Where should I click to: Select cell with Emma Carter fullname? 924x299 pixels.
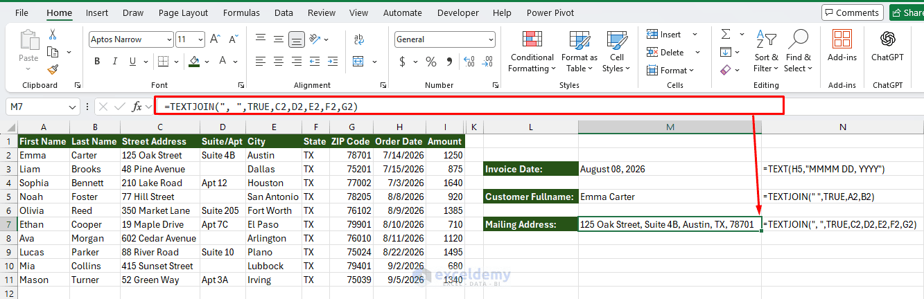[670, 197]
